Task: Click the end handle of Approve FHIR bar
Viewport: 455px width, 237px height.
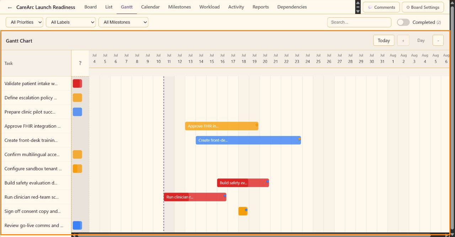Action: (x=257, y=125)
